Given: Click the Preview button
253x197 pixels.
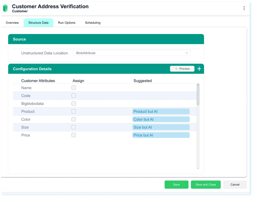Looking at the screenshot, I should coord(182,69).
